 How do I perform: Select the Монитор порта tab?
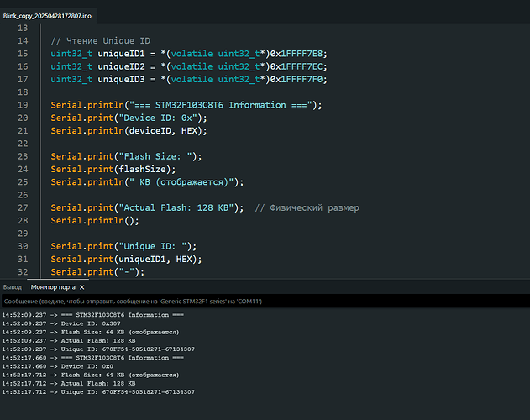52,287
